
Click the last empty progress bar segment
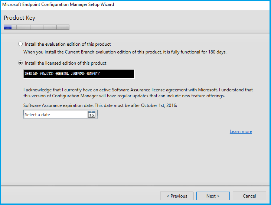coord(63,27)
